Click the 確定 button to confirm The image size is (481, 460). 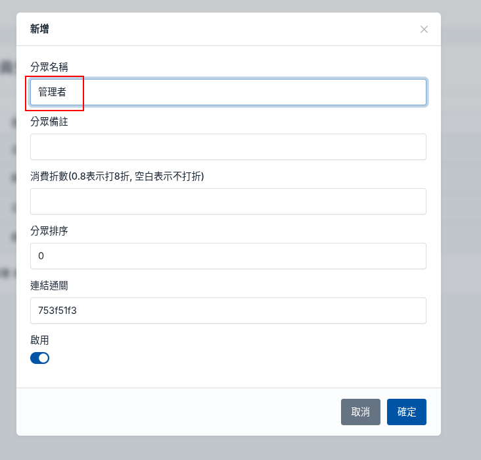coord(407,412)
